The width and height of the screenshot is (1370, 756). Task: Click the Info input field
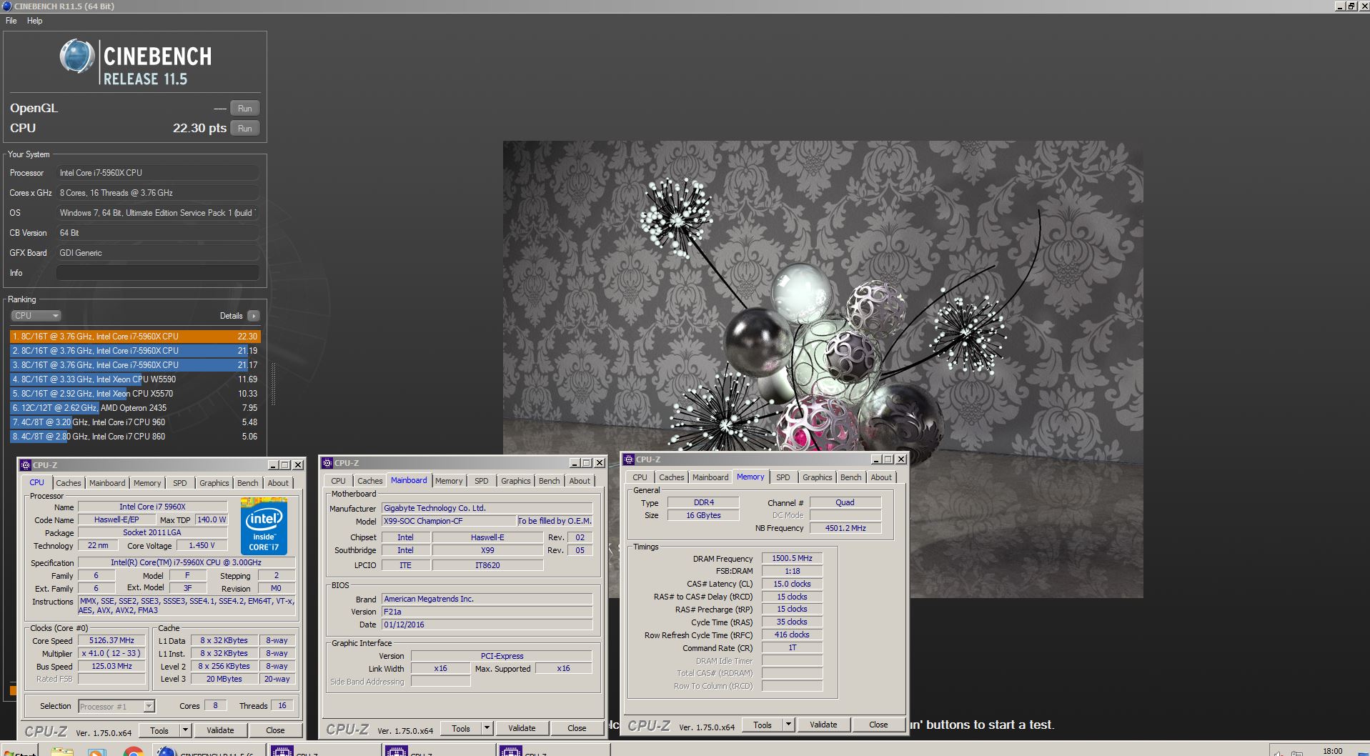click(x=158, y=273)
